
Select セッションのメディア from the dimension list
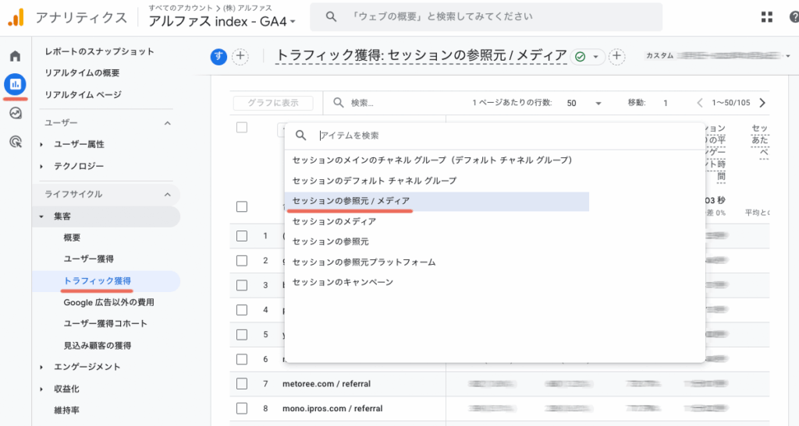click(x=333, y=221)
